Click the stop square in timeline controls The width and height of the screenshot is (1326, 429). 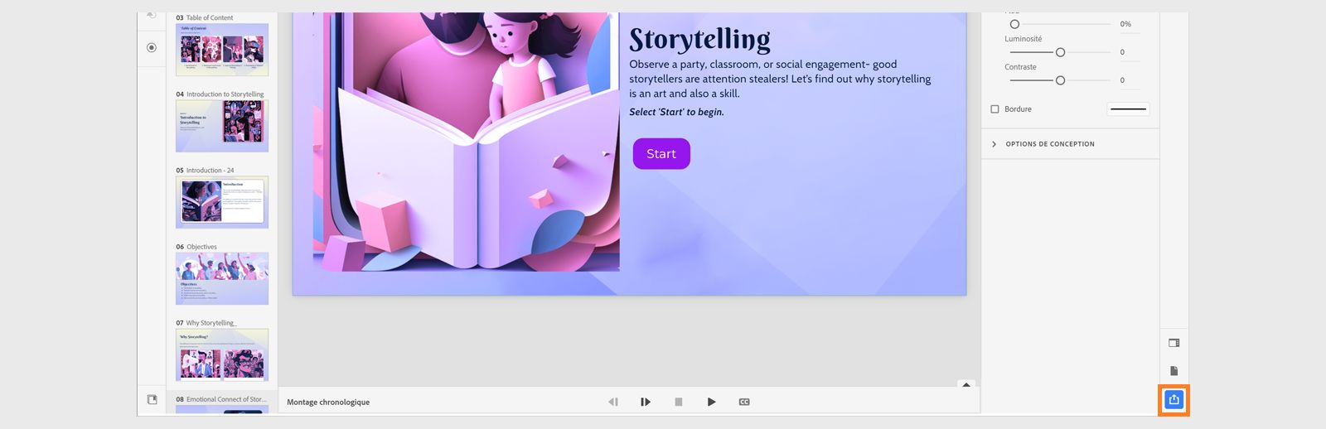(678, 402)
